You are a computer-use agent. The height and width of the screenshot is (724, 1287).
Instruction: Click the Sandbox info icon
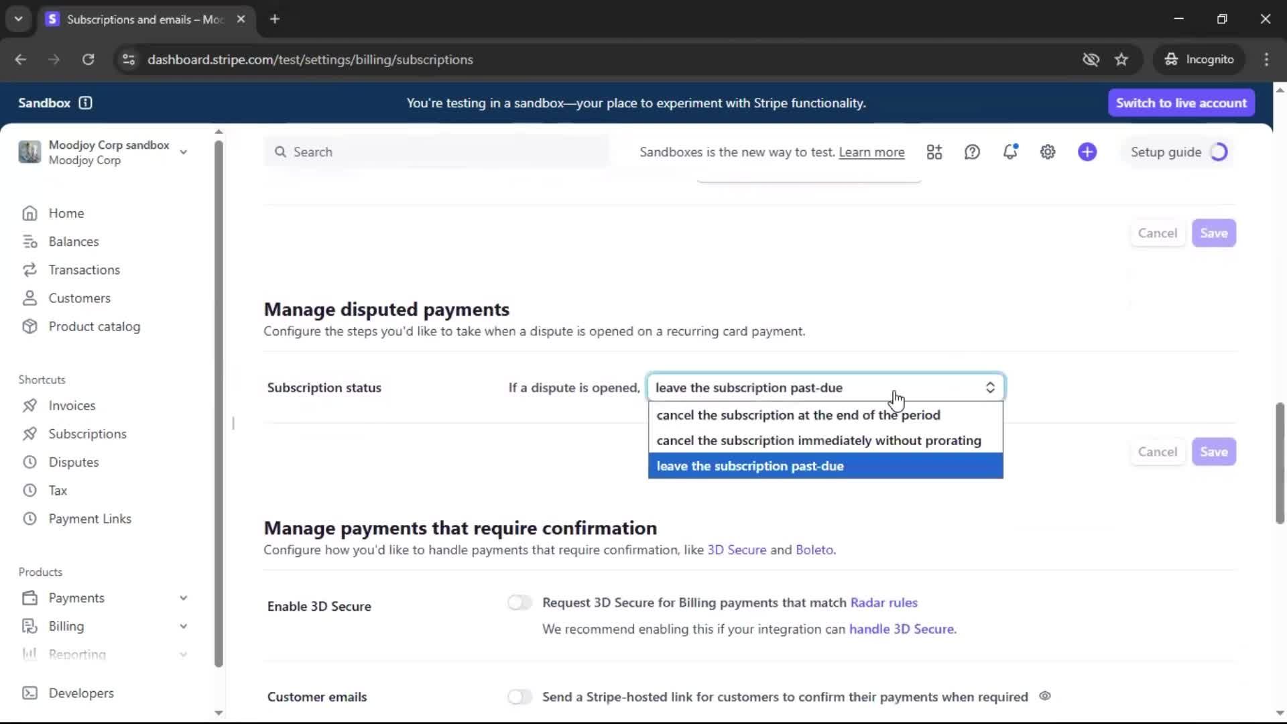[x=85, y=103]
